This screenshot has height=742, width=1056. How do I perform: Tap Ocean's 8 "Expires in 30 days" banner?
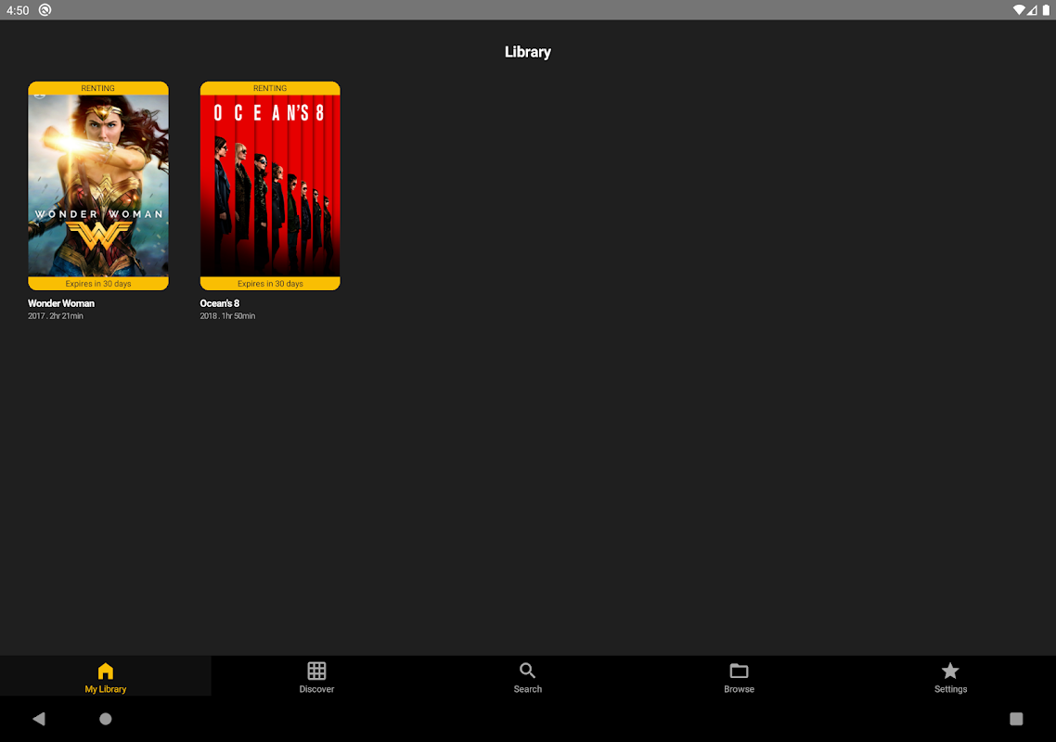pos(270,284)
